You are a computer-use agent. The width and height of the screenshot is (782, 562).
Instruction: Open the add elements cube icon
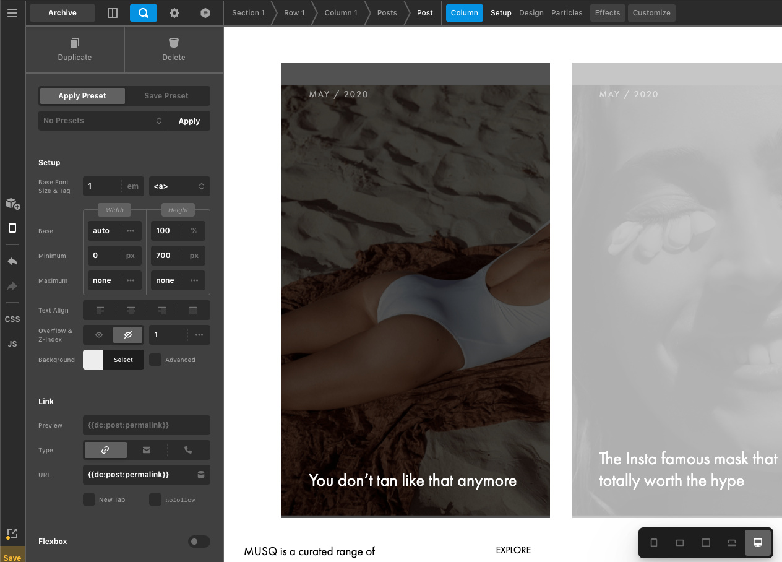(12, 204)
